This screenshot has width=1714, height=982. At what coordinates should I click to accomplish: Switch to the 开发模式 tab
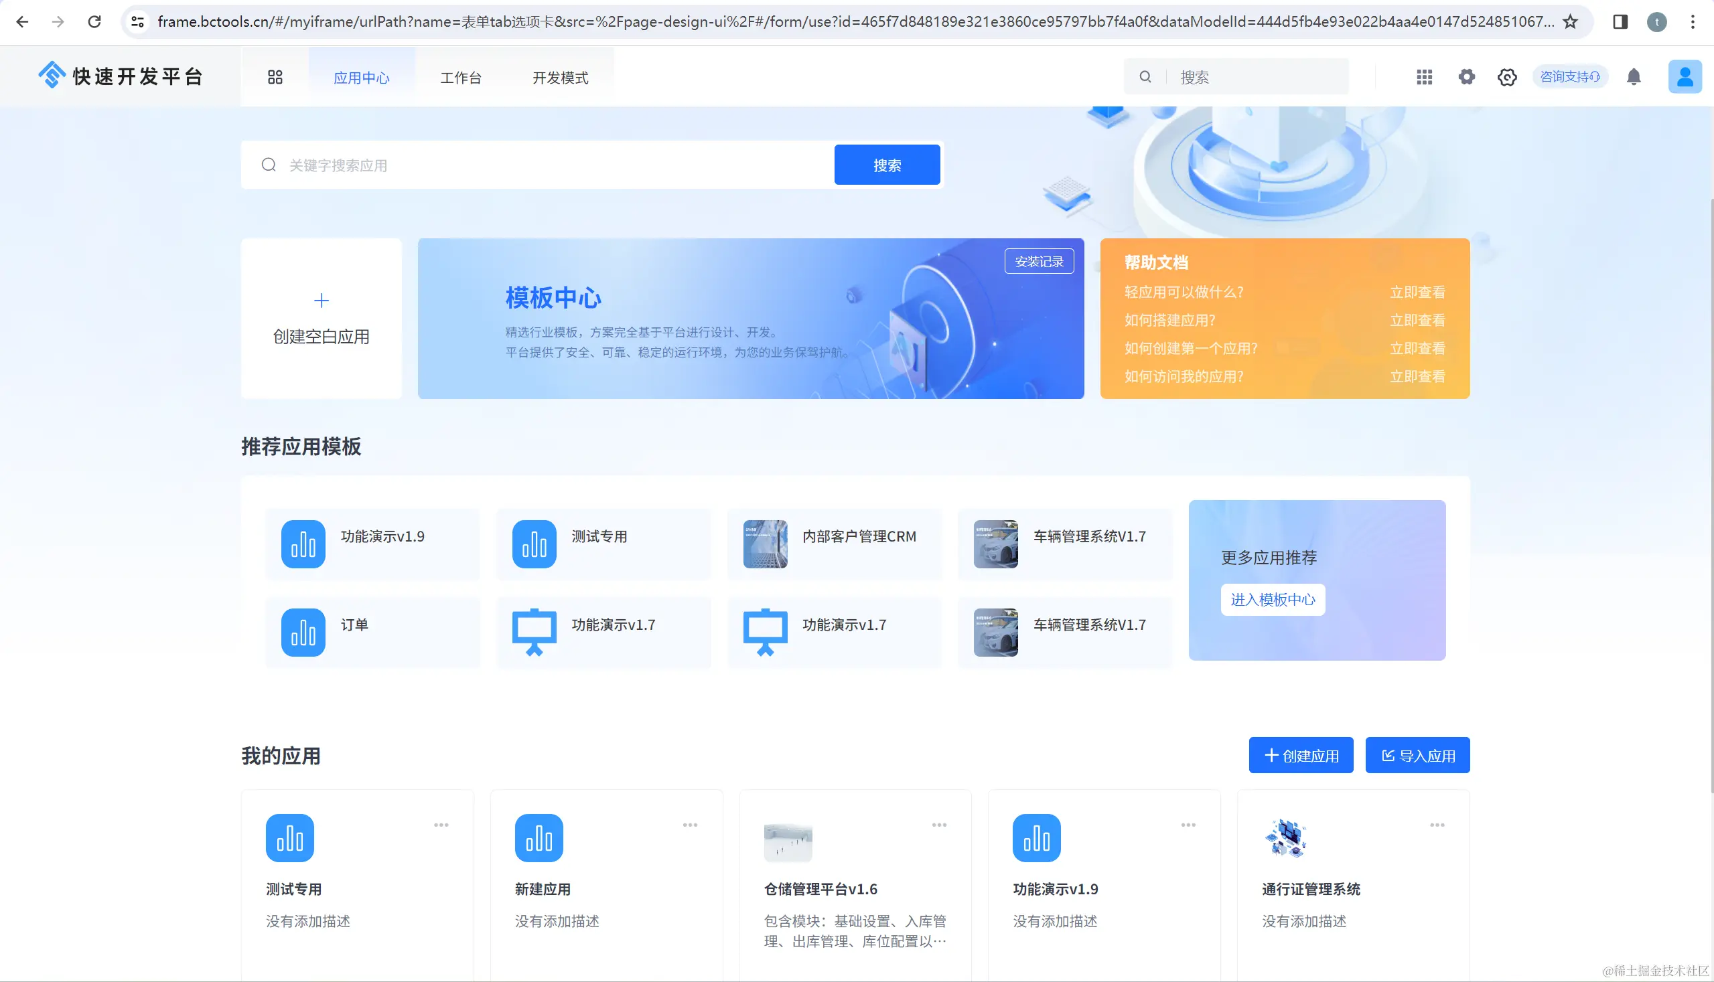(x=560, y=78)
